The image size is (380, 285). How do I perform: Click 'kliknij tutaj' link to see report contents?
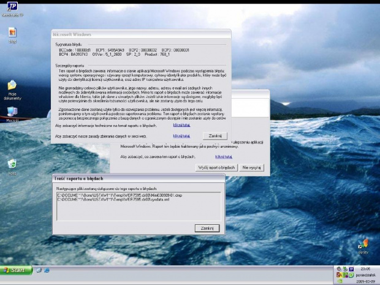pyautogui.click(x=224, y=157)
